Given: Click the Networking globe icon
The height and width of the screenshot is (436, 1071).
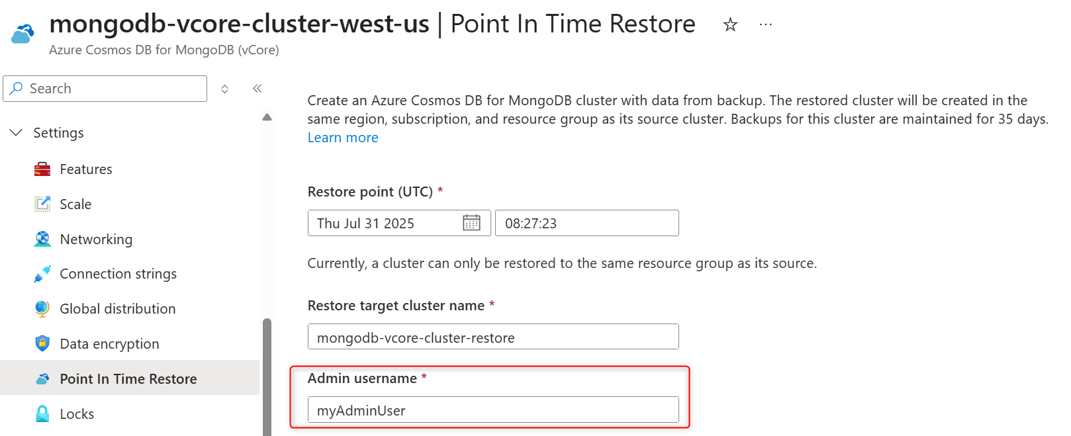Looking at the screenshot, I should click(42, 240).
